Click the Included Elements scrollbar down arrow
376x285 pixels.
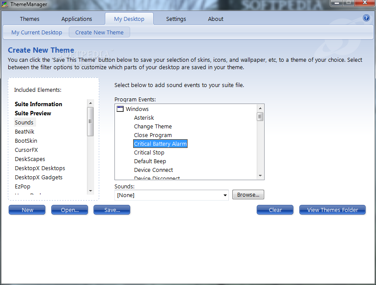click(x=91, y=191)
